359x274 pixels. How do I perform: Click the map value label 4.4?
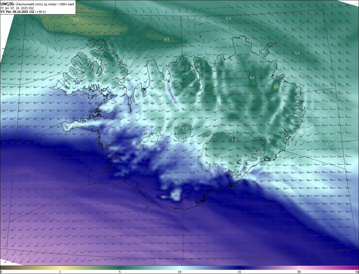pos(252,78)
